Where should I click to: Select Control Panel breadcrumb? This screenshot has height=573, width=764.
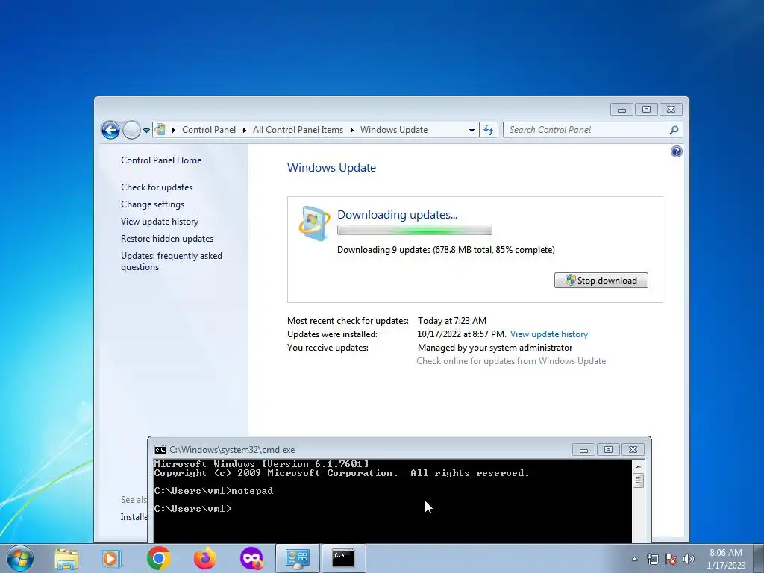(x=209, y=130)
